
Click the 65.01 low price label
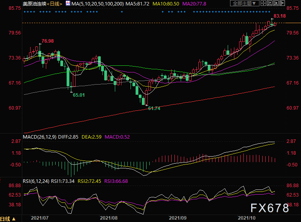79,95
